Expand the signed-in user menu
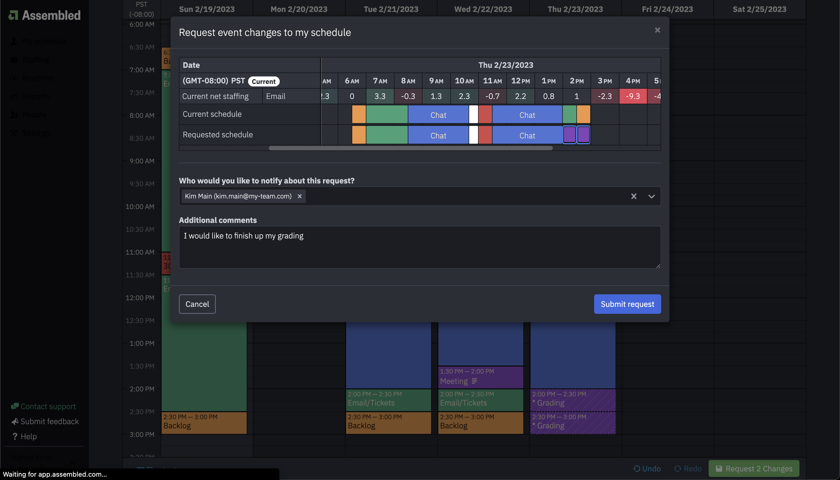This screenshot has height=480, width=840. (x=72, y=462)
